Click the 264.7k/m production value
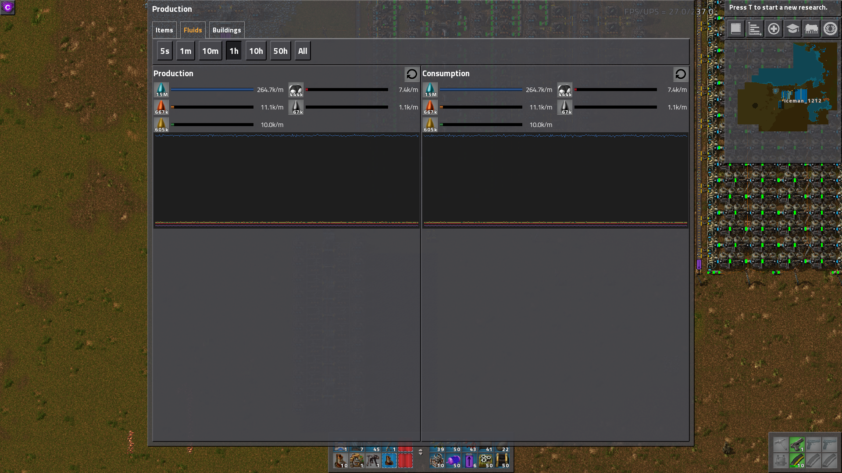Screen dimensions: 842x473 270,90
